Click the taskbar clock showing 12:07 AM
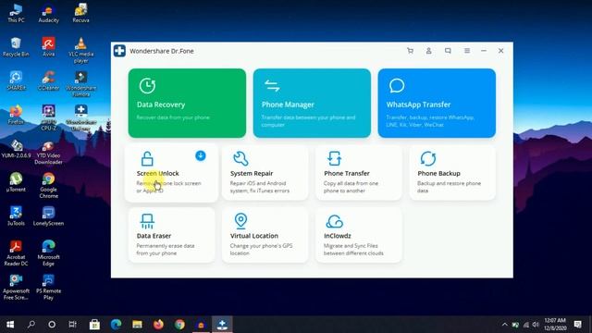 (x=555, y=324)
